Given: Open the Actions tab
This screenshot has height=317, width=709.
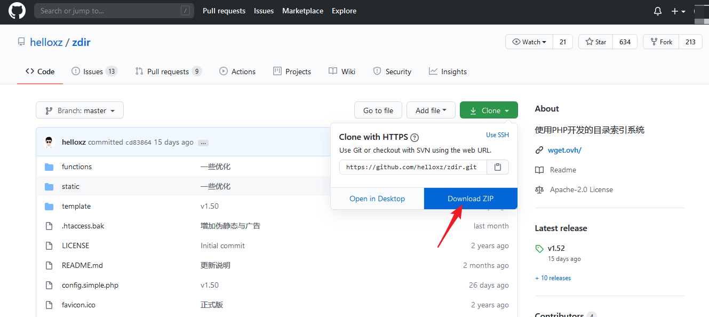Looking at the screenshot, I should [x=237, y=71].
